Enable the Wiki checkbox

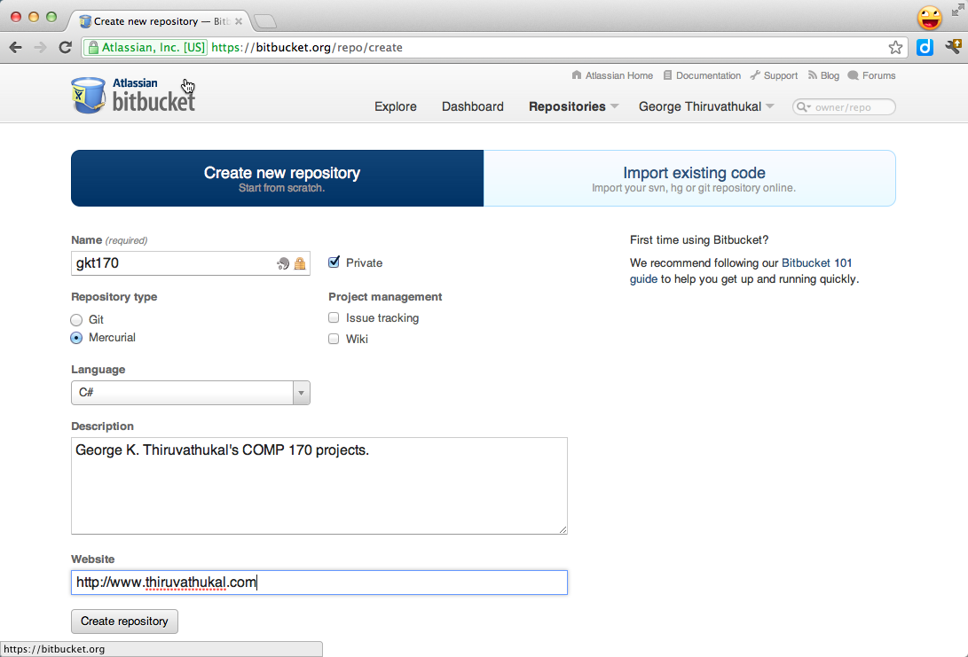click(334, 339)
